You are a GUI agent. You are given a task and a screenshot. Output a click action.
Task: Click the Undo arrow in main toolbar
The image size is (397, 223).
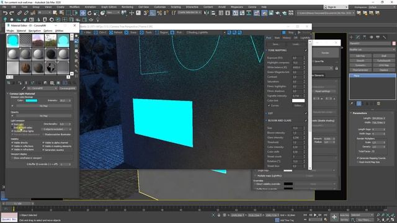(5, 13)
